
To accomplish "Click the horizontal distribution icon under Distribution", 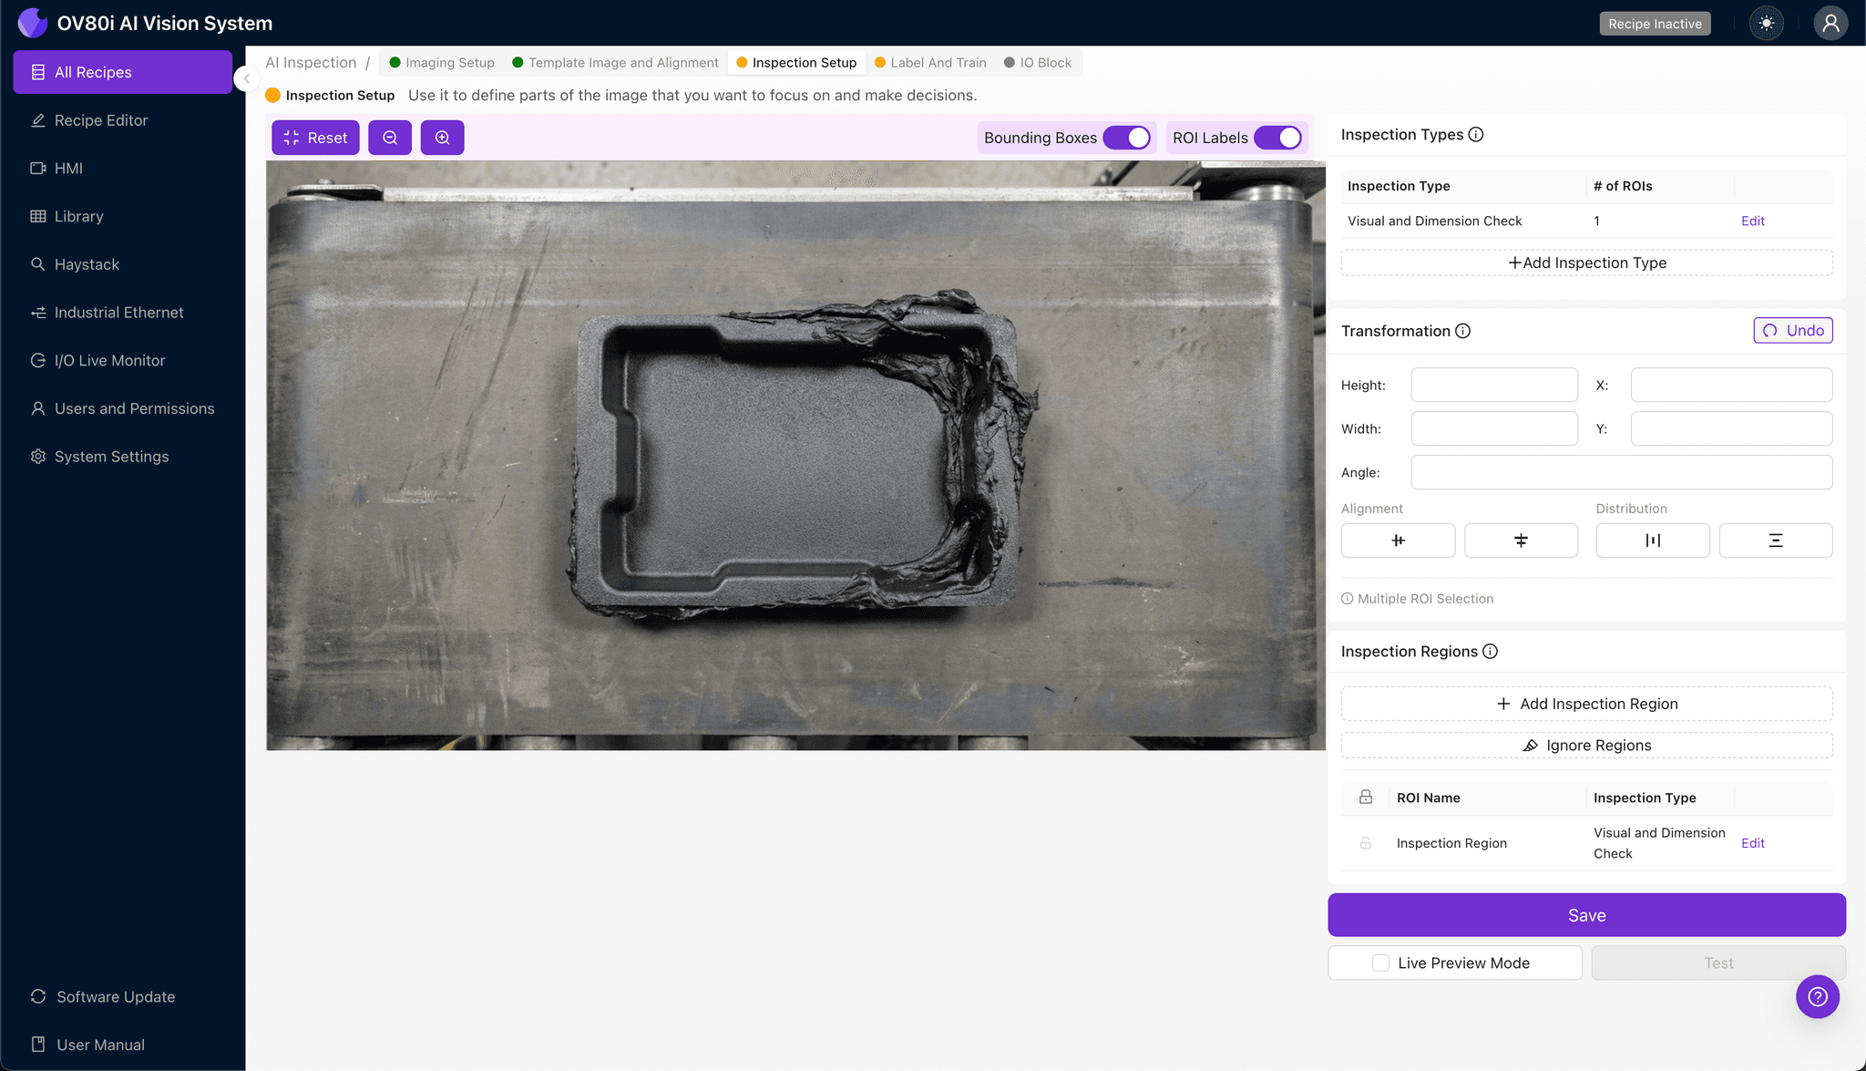I will click(1652, 540).
